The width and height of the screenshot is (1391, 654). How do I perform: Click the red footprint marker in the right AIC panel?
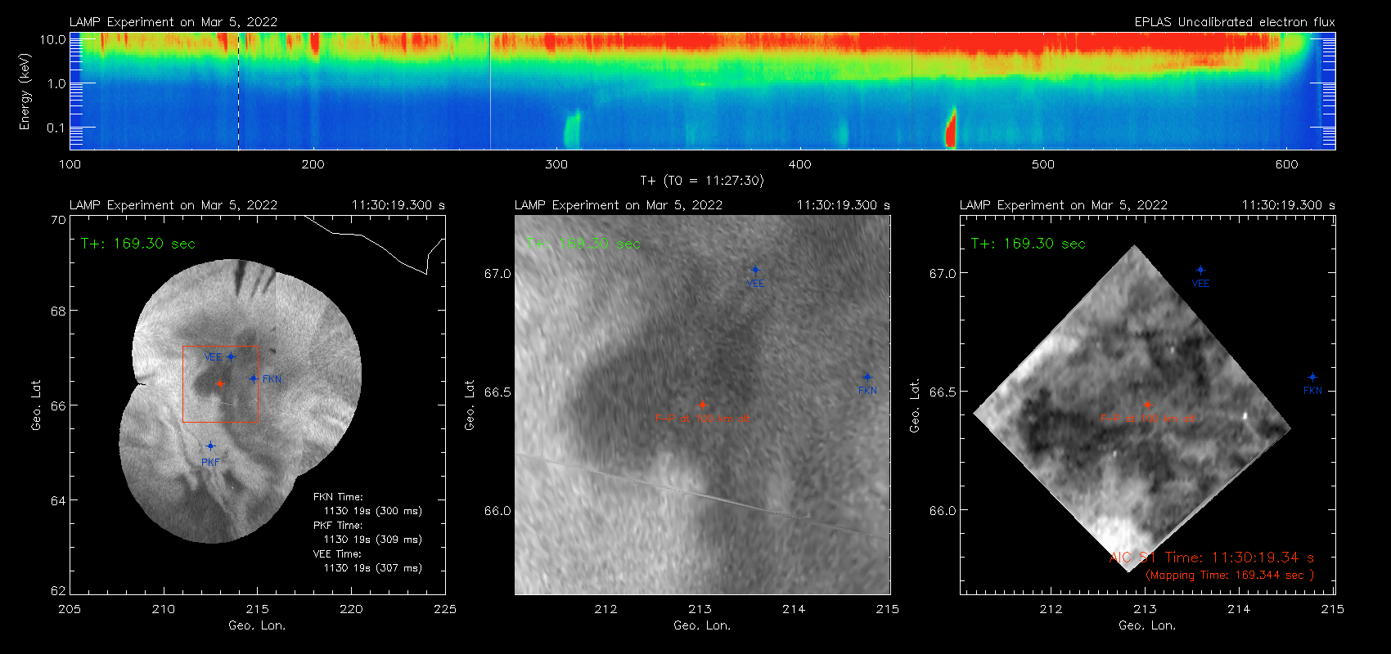[1147, 405]
